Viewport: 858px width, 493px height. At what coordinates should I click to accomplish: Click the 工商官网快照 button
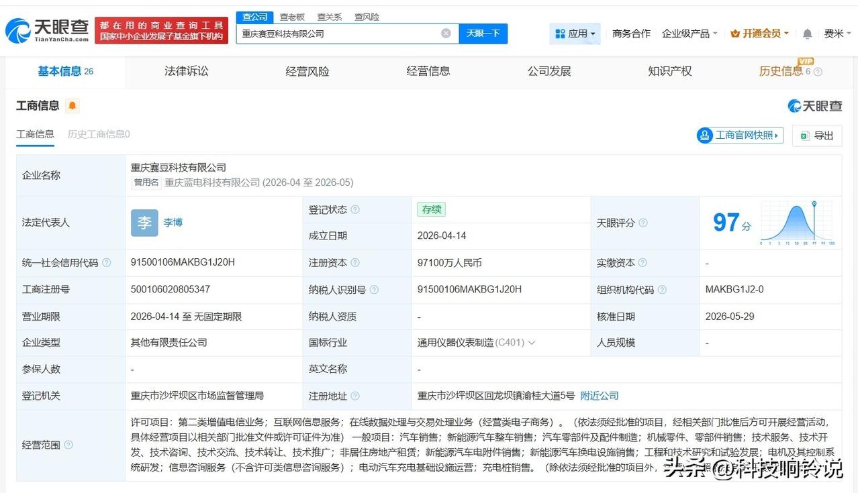point(741,135)
